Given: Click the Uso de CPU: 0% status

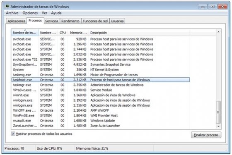Looking at the screenshot, I should pyautogui.click(x=49, y=148).
